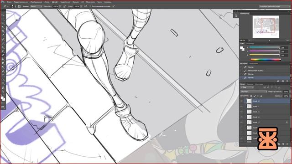Select the Clone Stamp tool

pos(3,47)
